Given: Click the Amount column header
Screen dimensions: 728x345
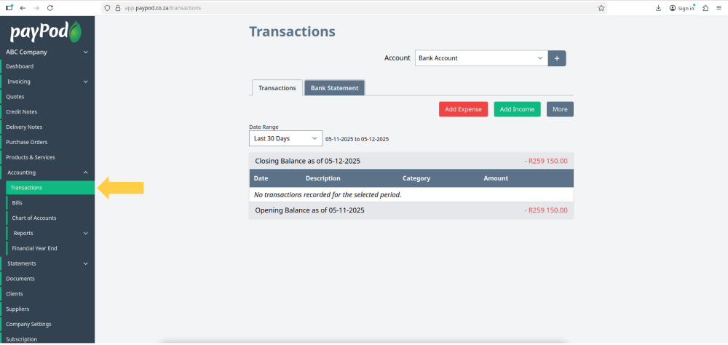Looking at the screenshot, I should click(x=496, y=178).
